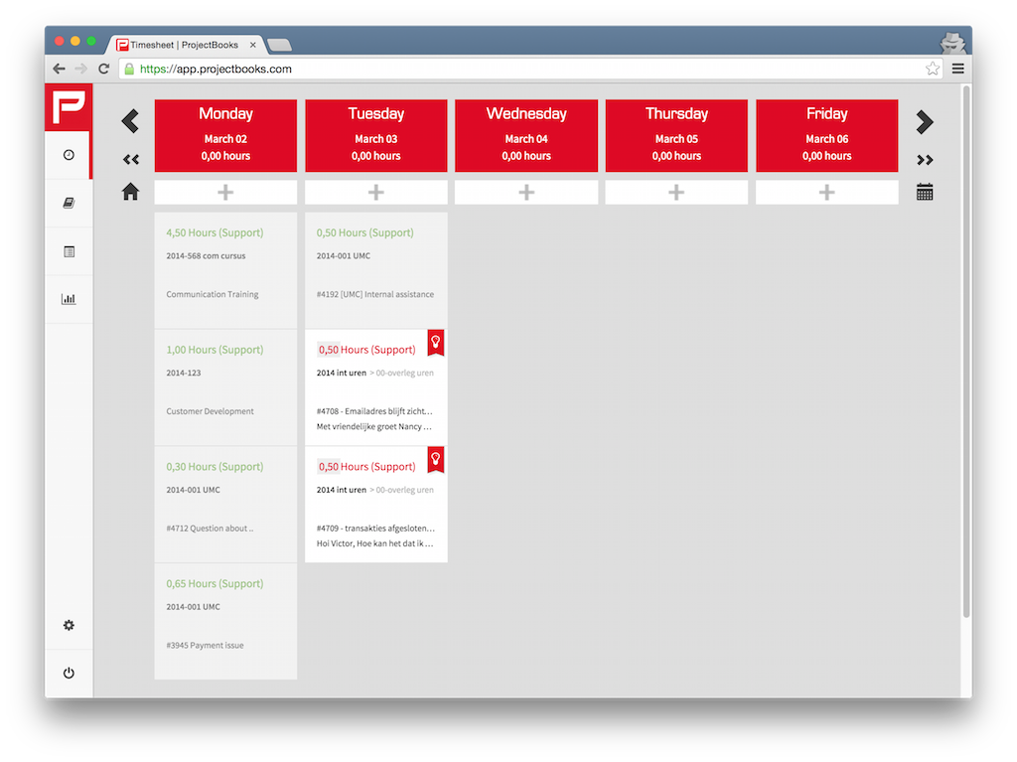Screen dimensions: 1017x762
Task: Add a time entry for Friday
Action: coord(826,193)
